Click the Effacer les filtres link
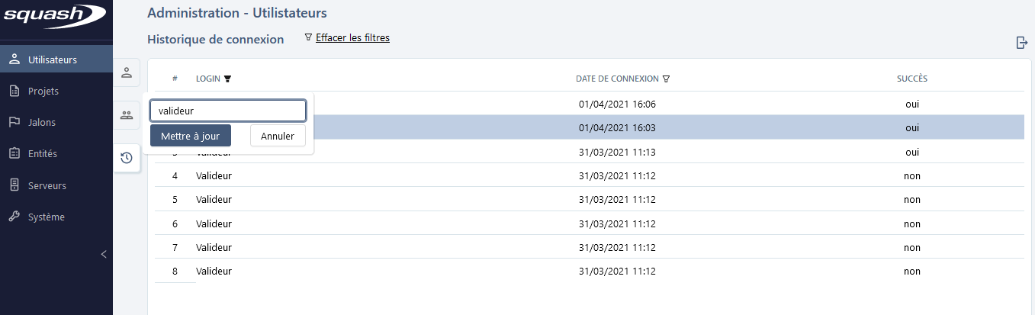The height and width of the screenshot is (315, 1035). coord(352,37)
